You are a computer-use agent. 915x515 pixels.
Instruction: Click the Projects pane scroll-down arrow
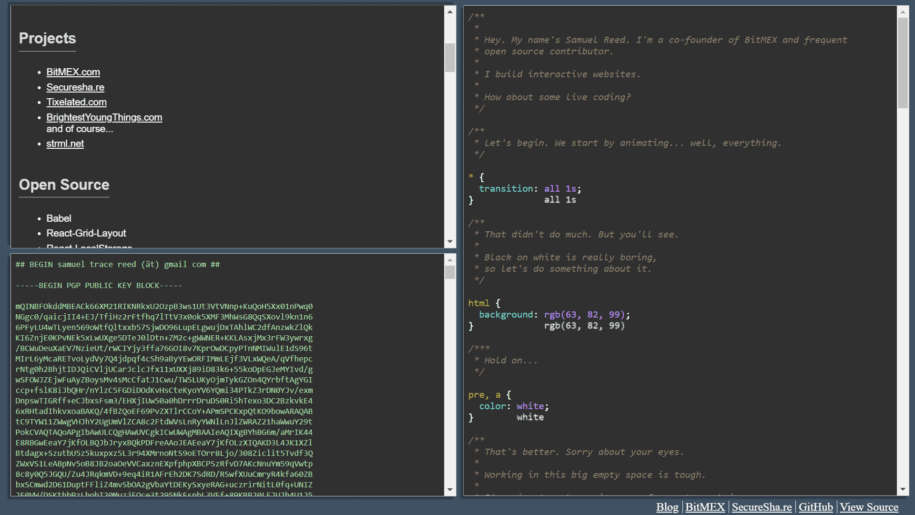pos(450,242)
